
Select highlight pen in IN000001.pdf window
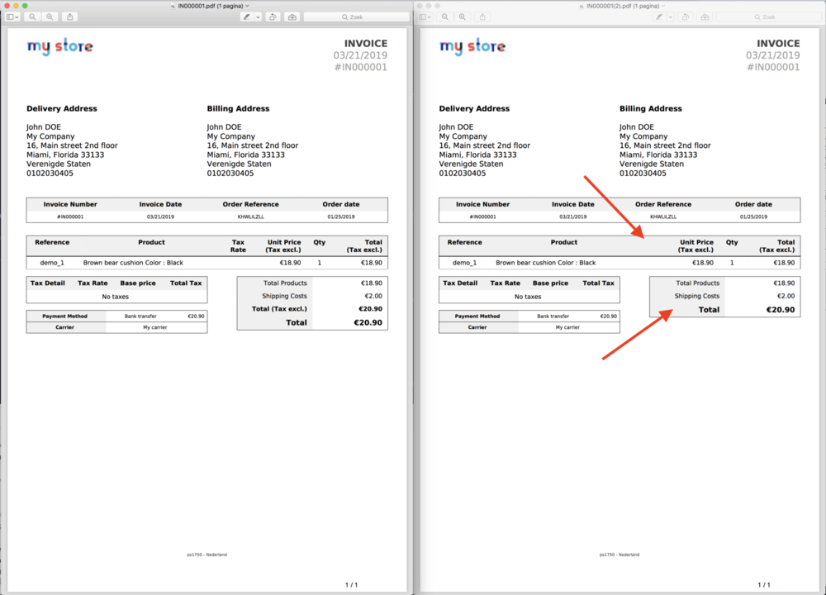tap(246, 17)
